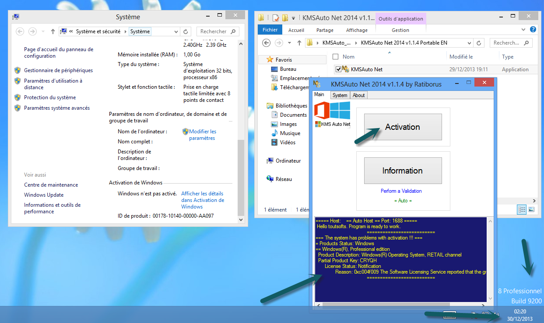Open Gestionnaire de périphériques
544x323 pixels.
[x=58, y=70]
